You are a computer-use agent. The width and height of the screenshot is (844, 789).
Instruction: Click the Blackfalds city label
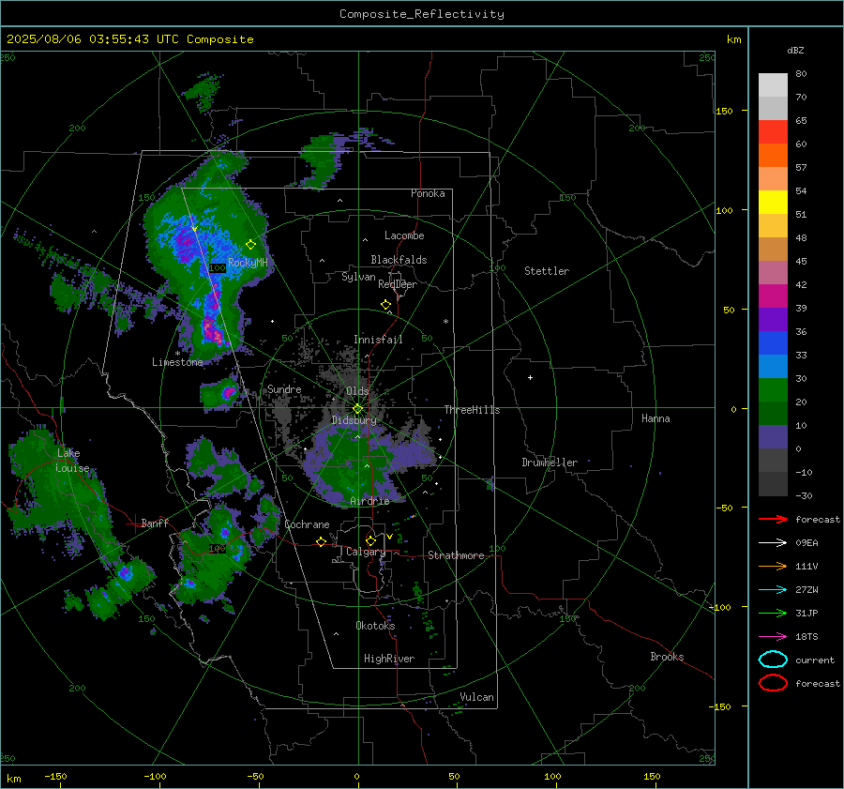coord(399,260)
